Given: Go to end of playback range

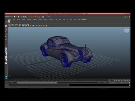Looking at the screenshot, I should [129, 80].
